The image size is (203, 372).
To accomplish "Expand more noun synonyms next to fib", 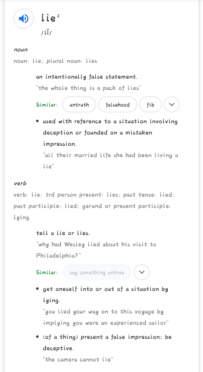I will [172, 105].
